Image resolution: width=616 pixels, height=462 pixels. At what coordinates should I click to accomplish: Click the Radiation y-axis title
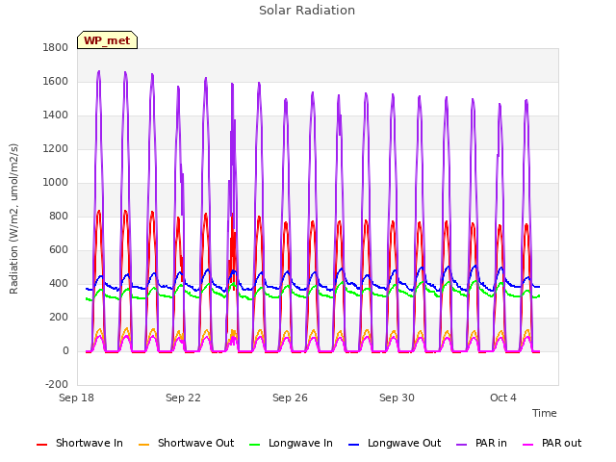(13, 218)
